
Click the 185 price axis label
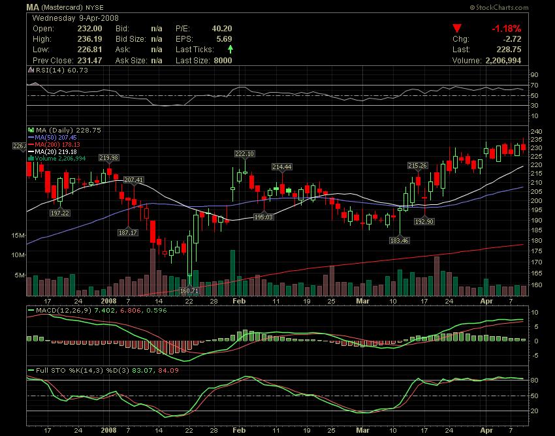(536, 230)
